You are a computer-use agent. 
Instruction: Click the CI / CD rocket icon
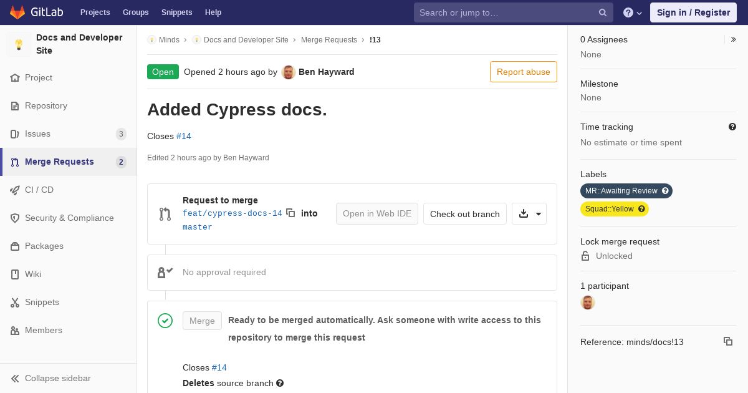[15, 190]
